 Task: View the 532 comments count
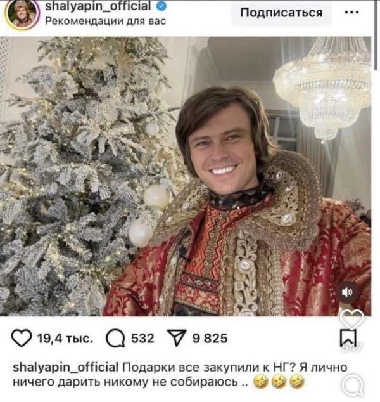[x=142, y=339]
